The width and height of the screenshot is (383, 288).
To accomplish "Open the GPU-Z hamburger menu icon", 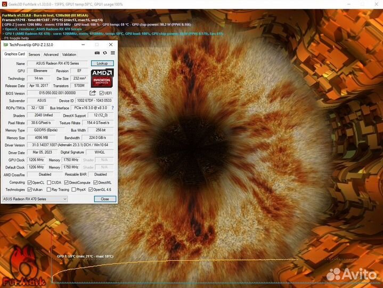I will click(x=112, y=53).
